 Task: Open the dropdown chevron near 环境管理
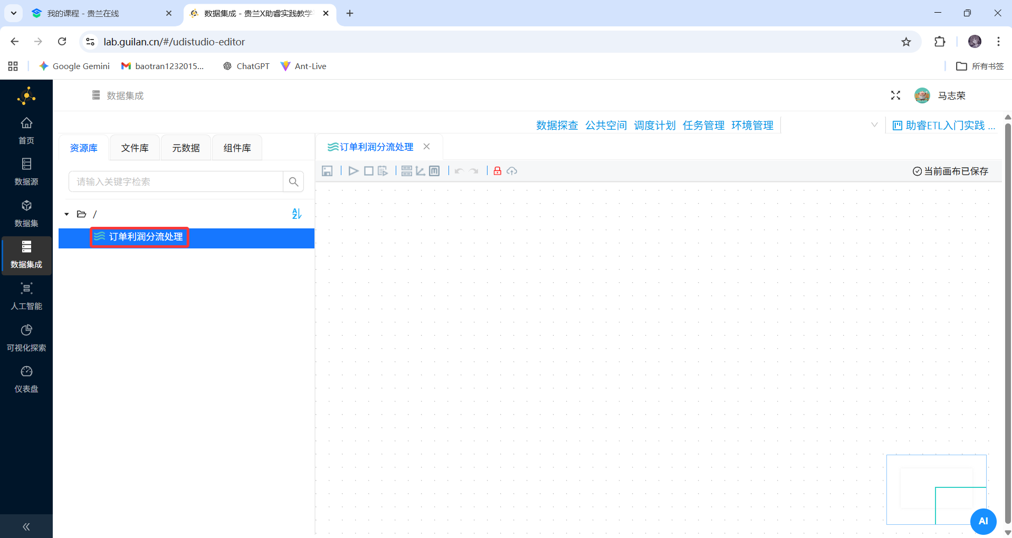[x=875, y=124]
